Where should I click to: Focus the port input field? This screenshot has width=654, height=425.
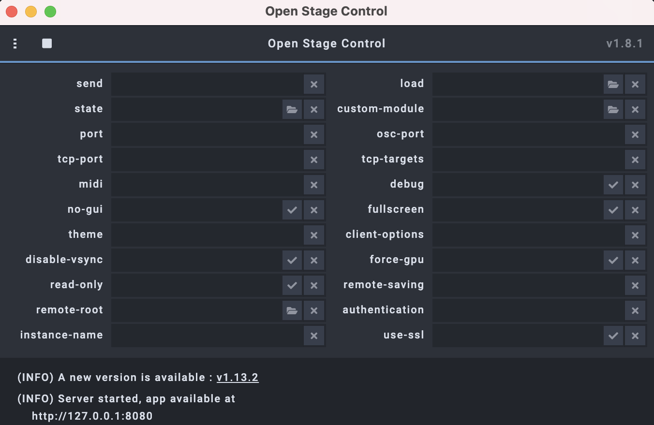tap(207, 134)
